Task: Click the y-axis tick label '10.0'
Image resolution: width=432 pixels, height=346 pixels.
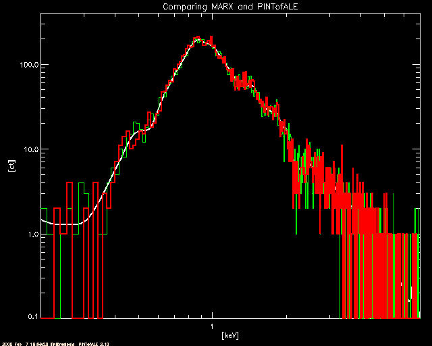Action: coord(31,149)
